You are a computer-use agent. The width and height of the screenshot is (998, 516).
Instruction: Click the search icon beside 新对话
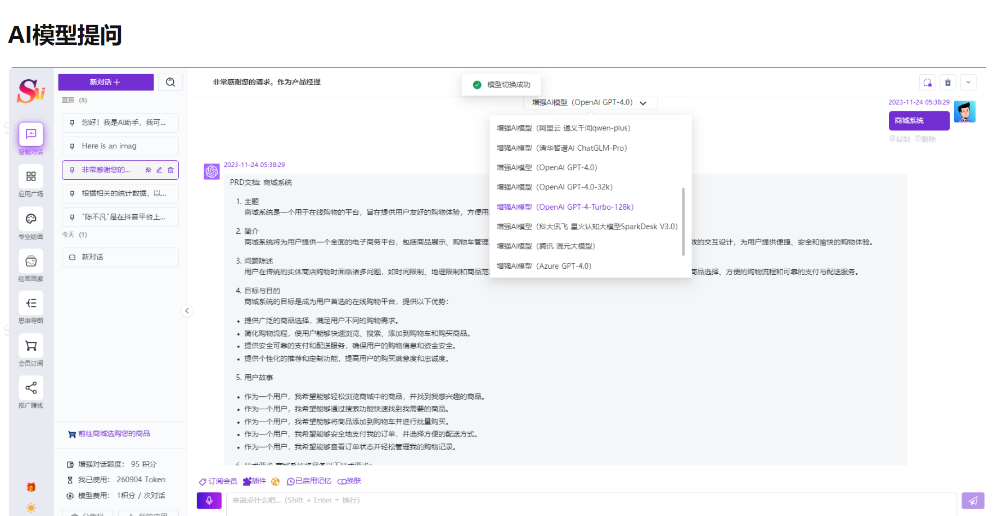[170, 82]
